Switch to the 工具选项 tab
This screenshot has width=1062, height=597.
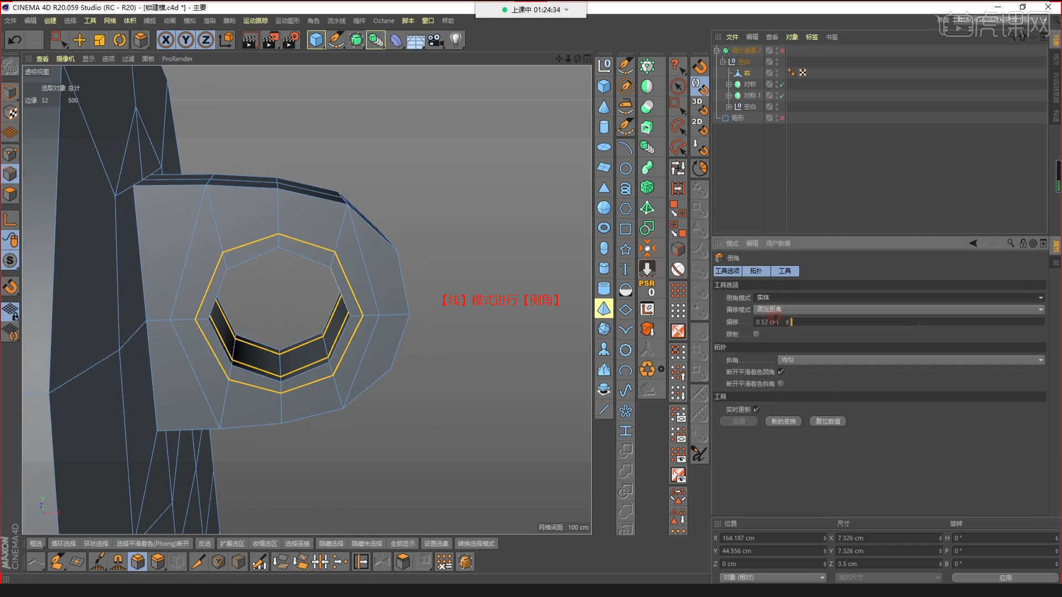[x=727, y=271]
